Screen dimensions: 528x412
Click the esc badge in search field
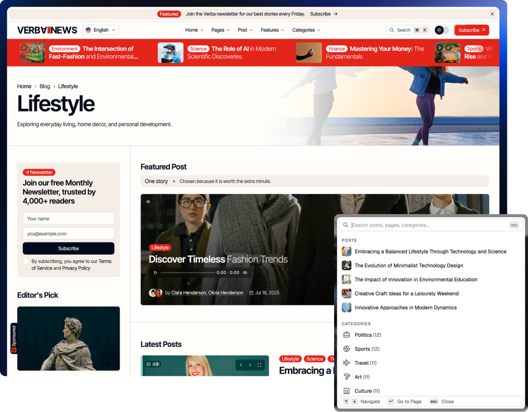pos(514,225)
